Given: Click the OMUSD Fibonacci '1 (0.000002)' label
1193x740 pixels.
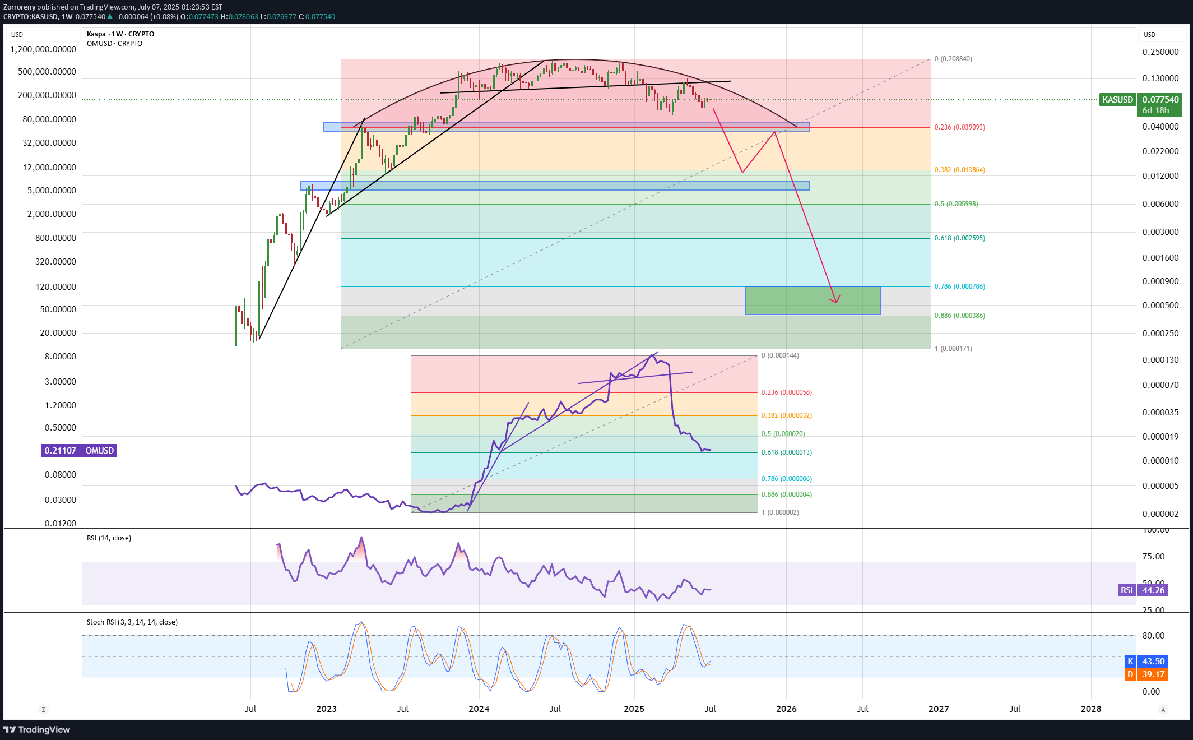Looking at the screenshot, I should pyautogui.click(x=780, y=512).
